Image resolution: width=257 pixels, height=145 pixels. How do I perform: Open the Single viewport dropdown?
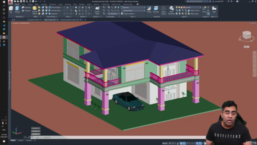click(x=128, y=14)
